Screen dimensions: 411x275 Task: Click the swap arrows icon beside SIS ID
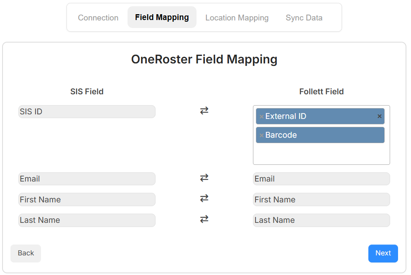[204, 111]
